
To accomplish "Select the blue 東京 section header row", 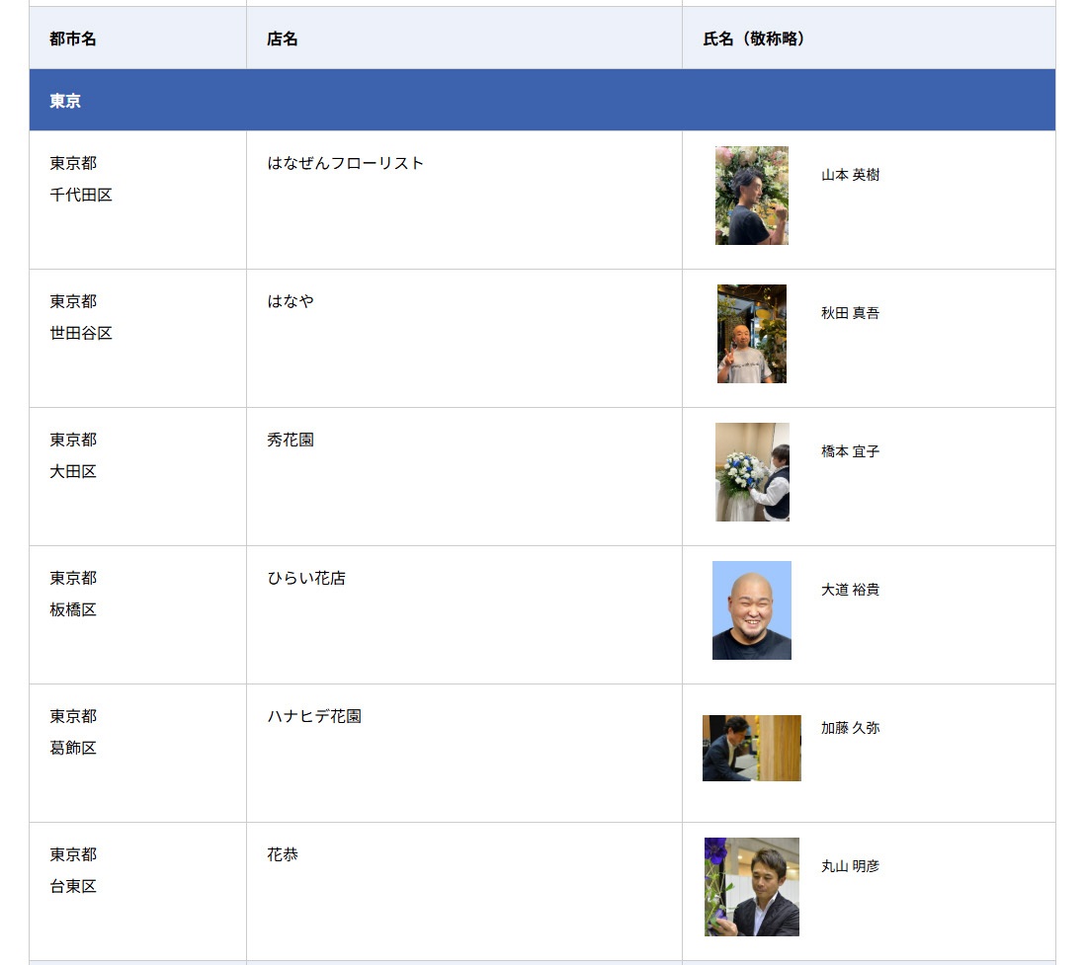I will [x=542, y=101].
